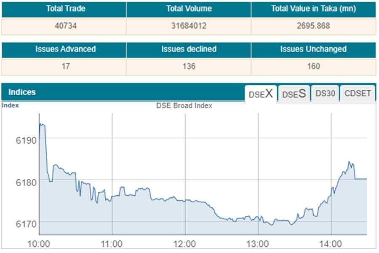This screenshot has height=253, width=379.
Task: Open the DSES index tab
Action: click(294, 94)
